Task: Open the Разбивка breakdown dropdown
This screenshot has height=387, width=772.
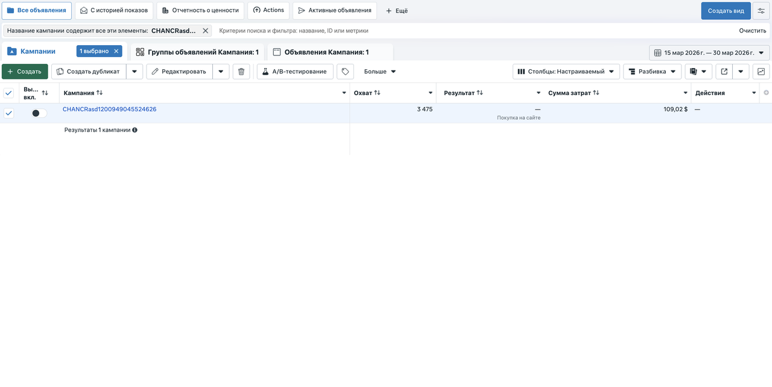Action: coord(652,72)
